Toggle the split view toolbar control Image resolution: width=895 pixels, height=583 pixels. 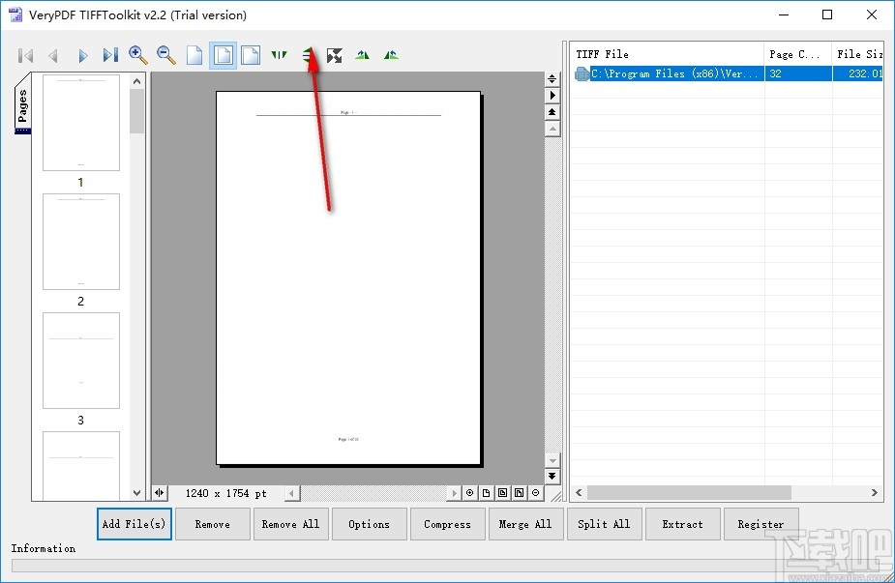(x=279, y=55)
